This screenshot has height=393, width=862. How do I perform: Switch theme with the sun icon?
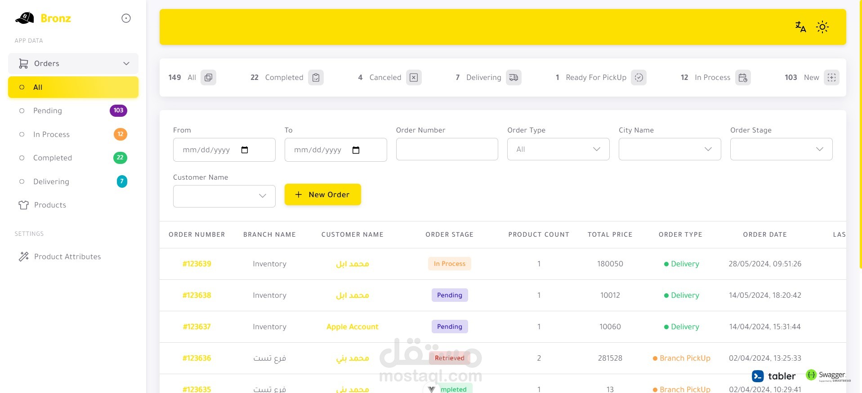tap(822, 27)
